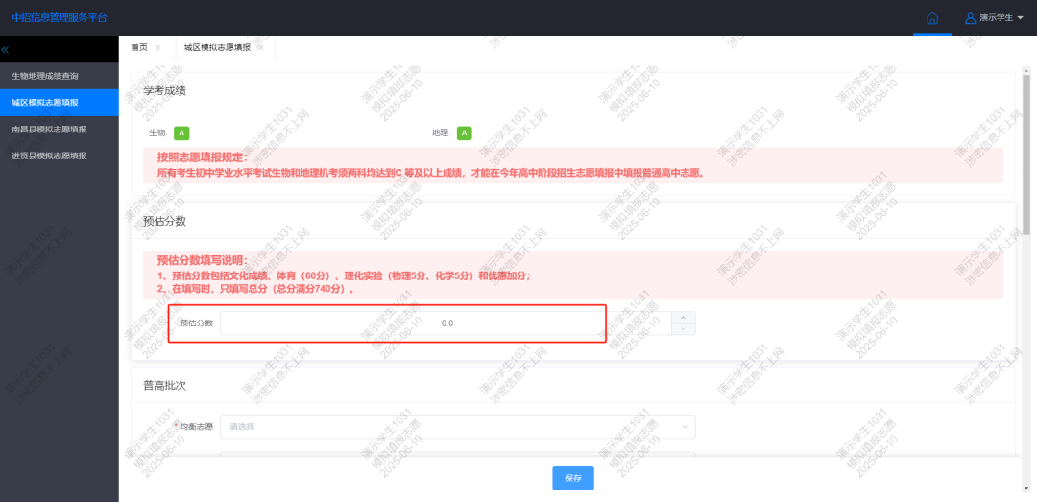Click the 普高批次 section heading
The height and width of the screenshot is (502, 1037).
165,385
